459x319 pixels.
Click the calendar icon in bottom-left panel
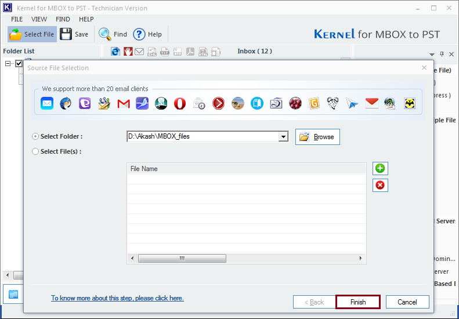(13, 294)
